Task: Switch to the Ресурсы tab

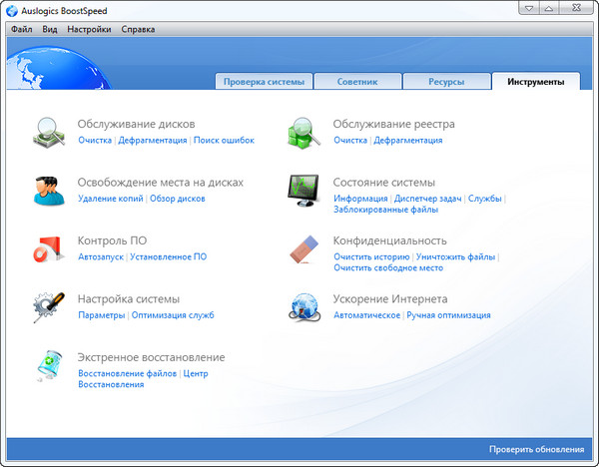Action: [x=446, y=82]
